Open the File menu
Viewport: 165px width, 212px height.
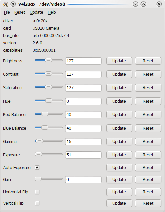(x=7, y=12)
